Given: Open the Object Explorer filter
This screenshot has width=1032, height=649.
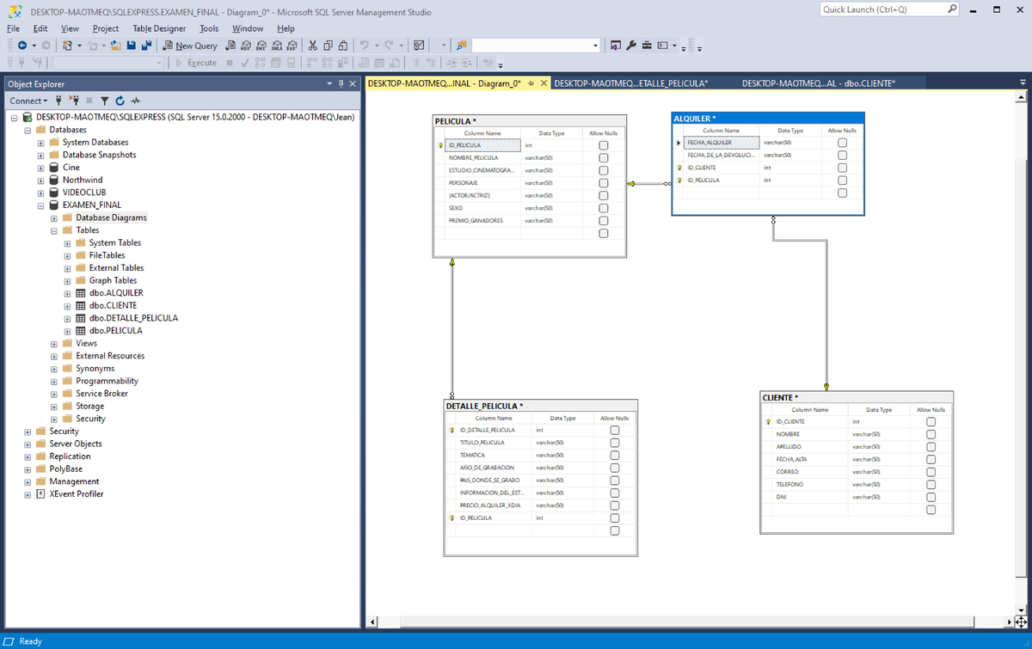Looking at the screenshot, I should (105, 101).
